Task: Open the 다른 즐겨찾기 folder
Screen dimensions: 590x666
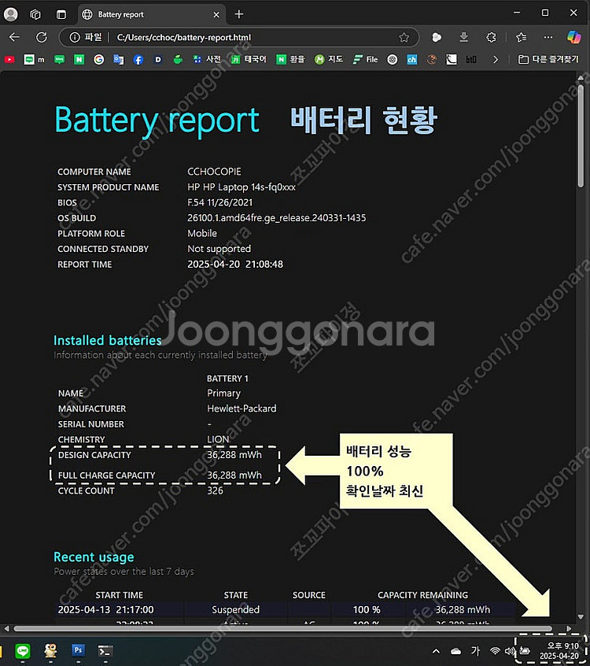Action: [548, 60]
